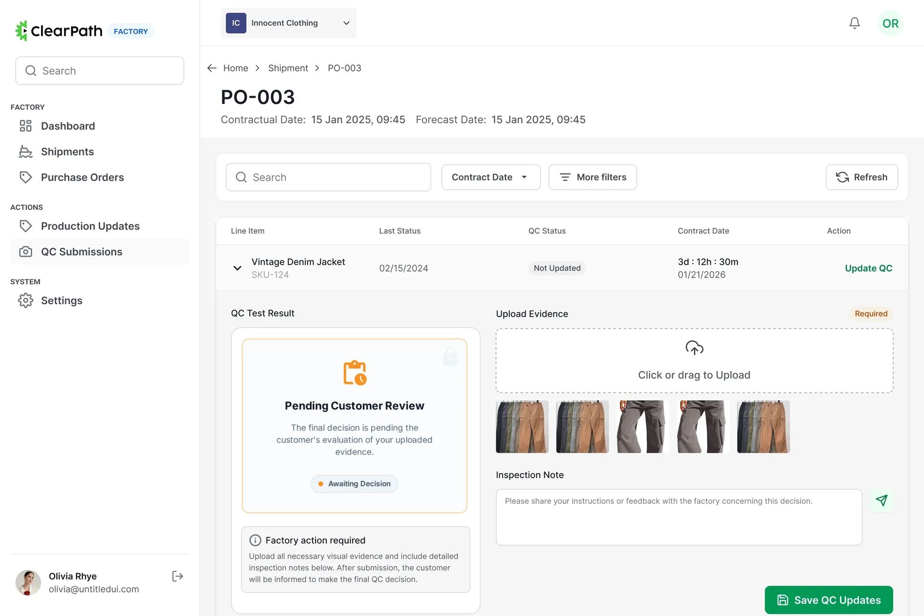Click the Inspection Note text area
Image resolution: width=924 pixels, height=616 pixels.
pos(679,517)
